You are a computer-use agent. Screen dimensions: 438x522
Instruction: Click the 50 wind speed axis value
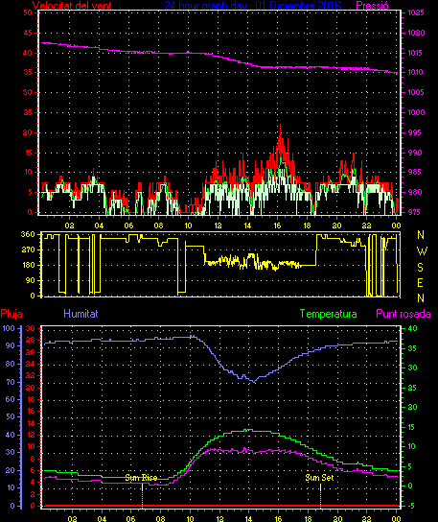[x=28, y=13]
